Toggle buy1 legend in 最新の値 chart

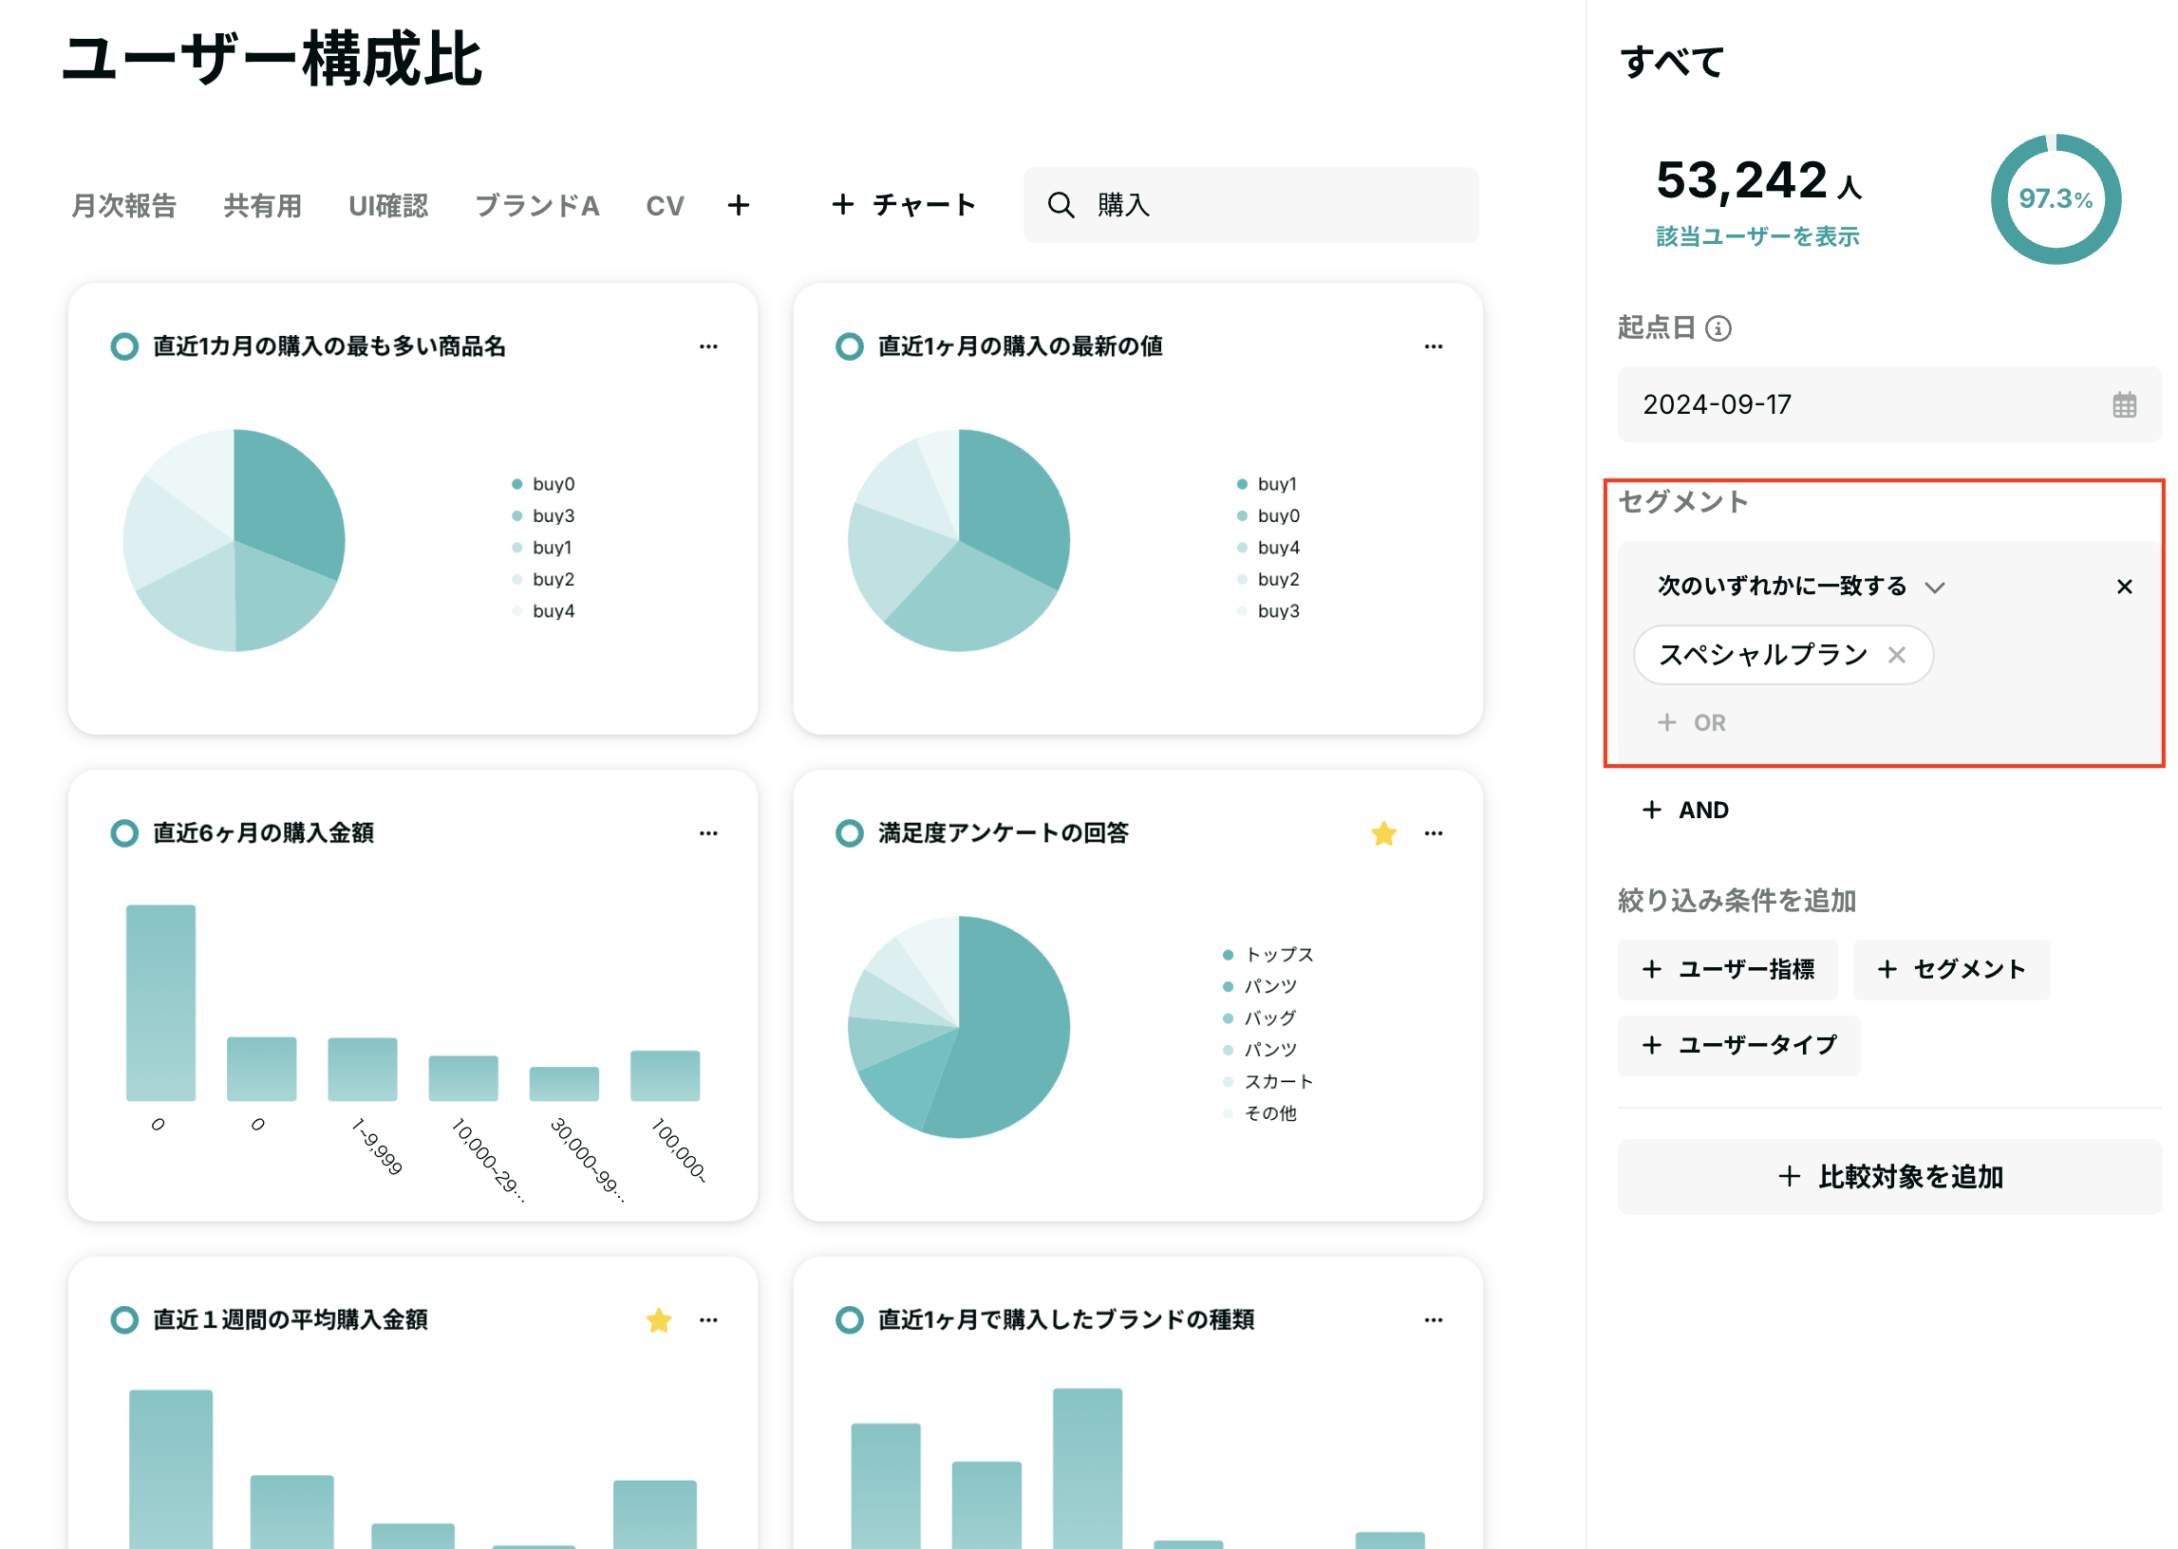pyautogui.click(x=1267, y=483)
